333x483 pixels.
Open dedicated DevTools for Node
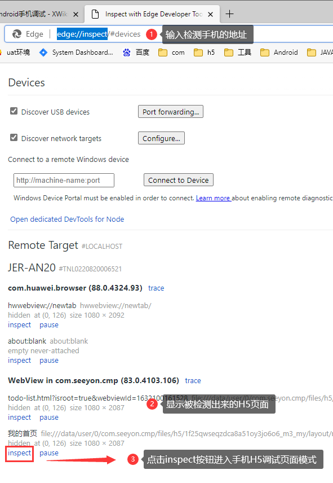(67, 219)
